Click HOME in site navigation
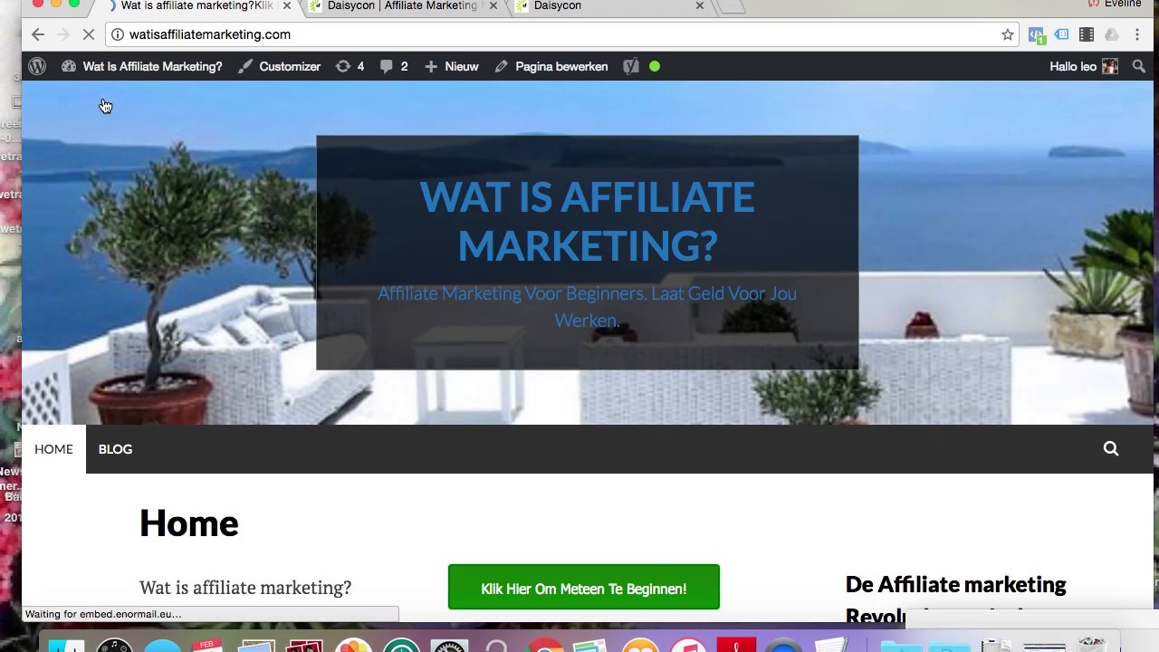 [53, 448]
